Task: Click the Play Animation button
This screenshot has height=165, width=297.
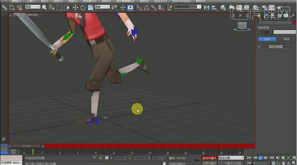Action: [x=260, y=158]
